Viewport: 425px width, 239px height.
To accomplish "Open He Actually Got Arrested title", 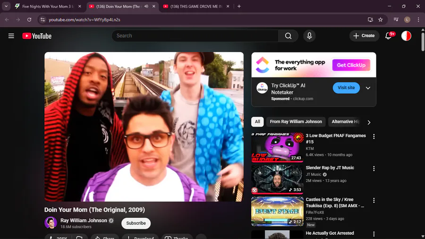I will pyautogui.click(x=330, y=233).
